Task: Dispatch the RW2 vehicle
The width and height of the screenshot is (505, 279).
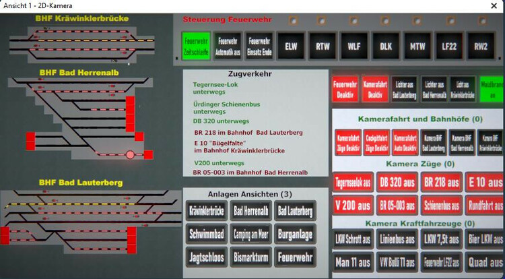Action: tap(481, 46)
